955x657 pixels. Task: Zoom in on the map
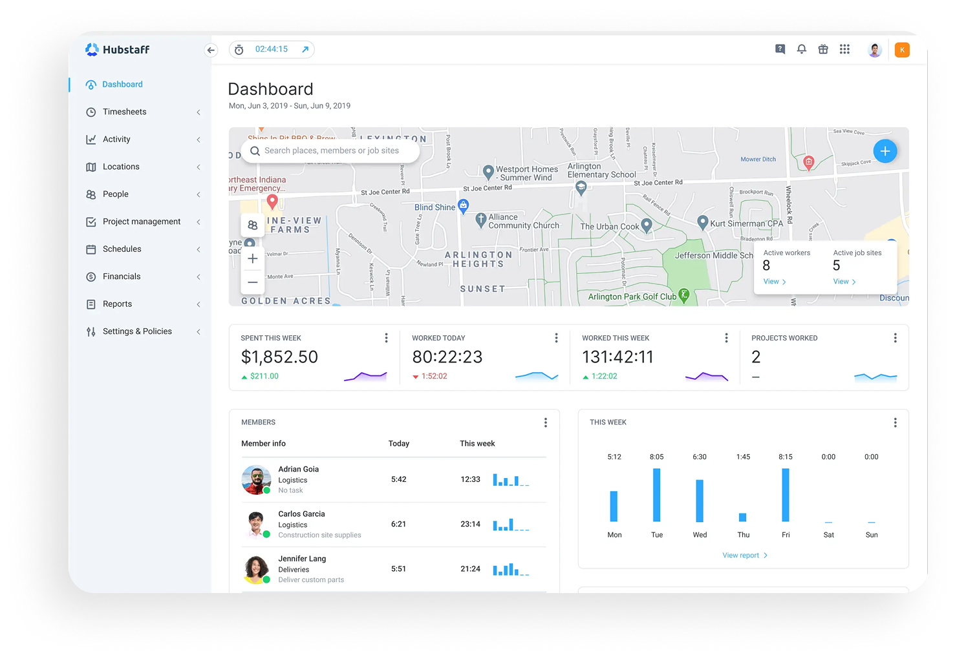pos(253,258)
